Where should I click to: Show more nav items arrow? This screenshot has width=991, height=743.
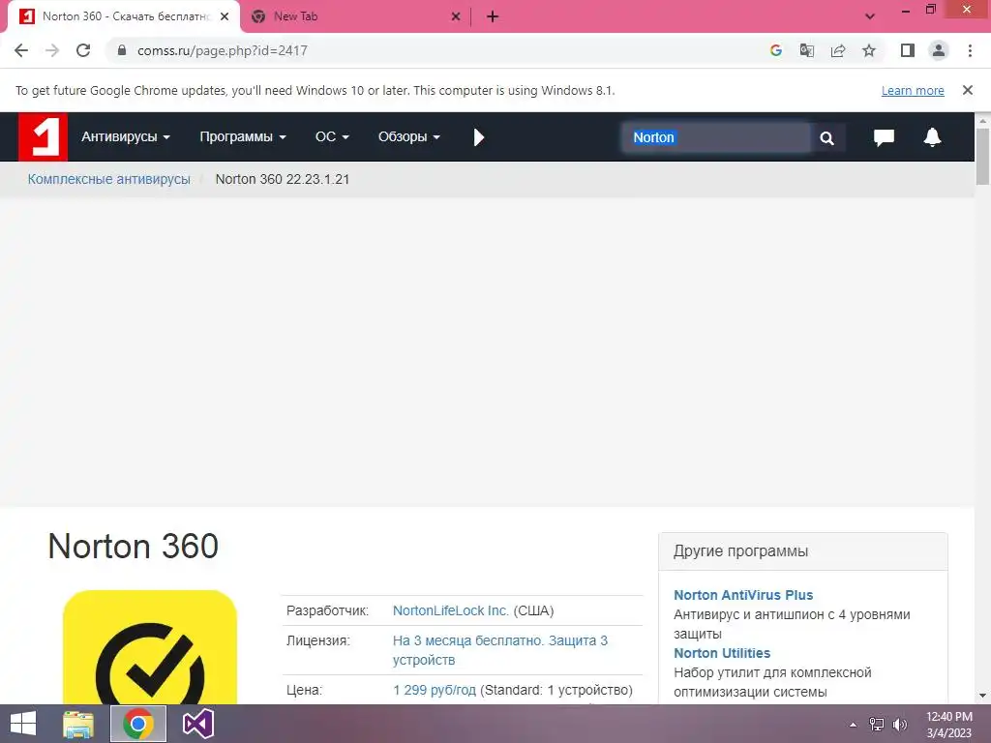point(478,137)
